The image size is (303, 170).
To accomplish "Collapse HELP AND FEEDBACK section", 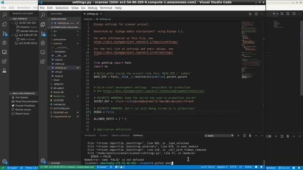I will click(x=24, y=93).
